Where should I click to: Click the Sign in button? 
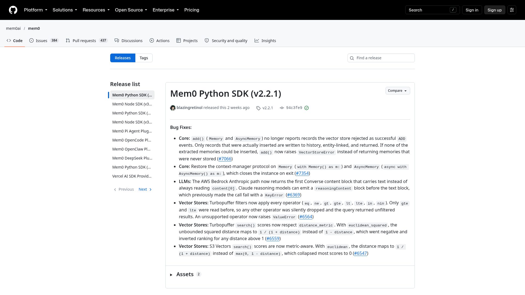[472, 10]
